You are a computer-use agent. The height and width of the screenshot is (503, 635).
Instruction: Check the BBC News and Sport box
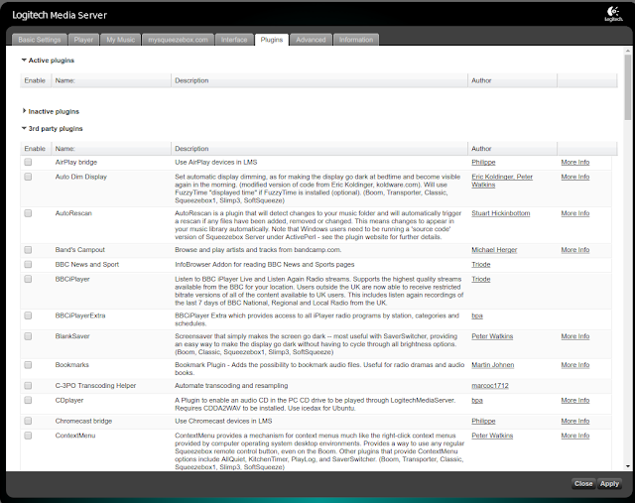point(28,264)
